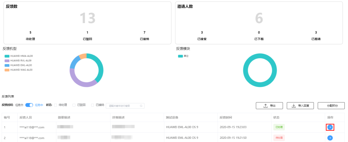Screen dimensions: 348x142
Task: Check the 已驳回 status filter
Action: point(74,105)
